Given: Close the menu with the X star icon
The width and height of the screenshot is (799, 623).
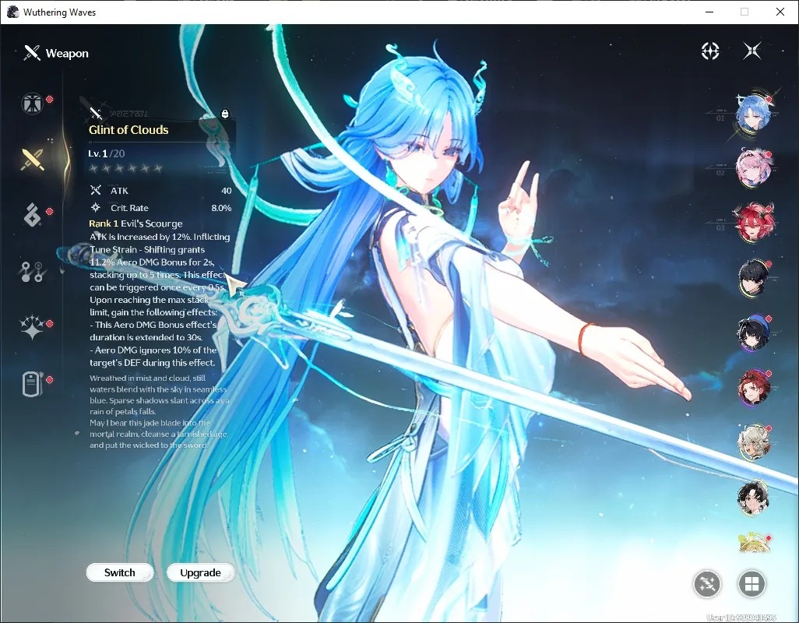Looking at the screenshot, I should 752,51.
